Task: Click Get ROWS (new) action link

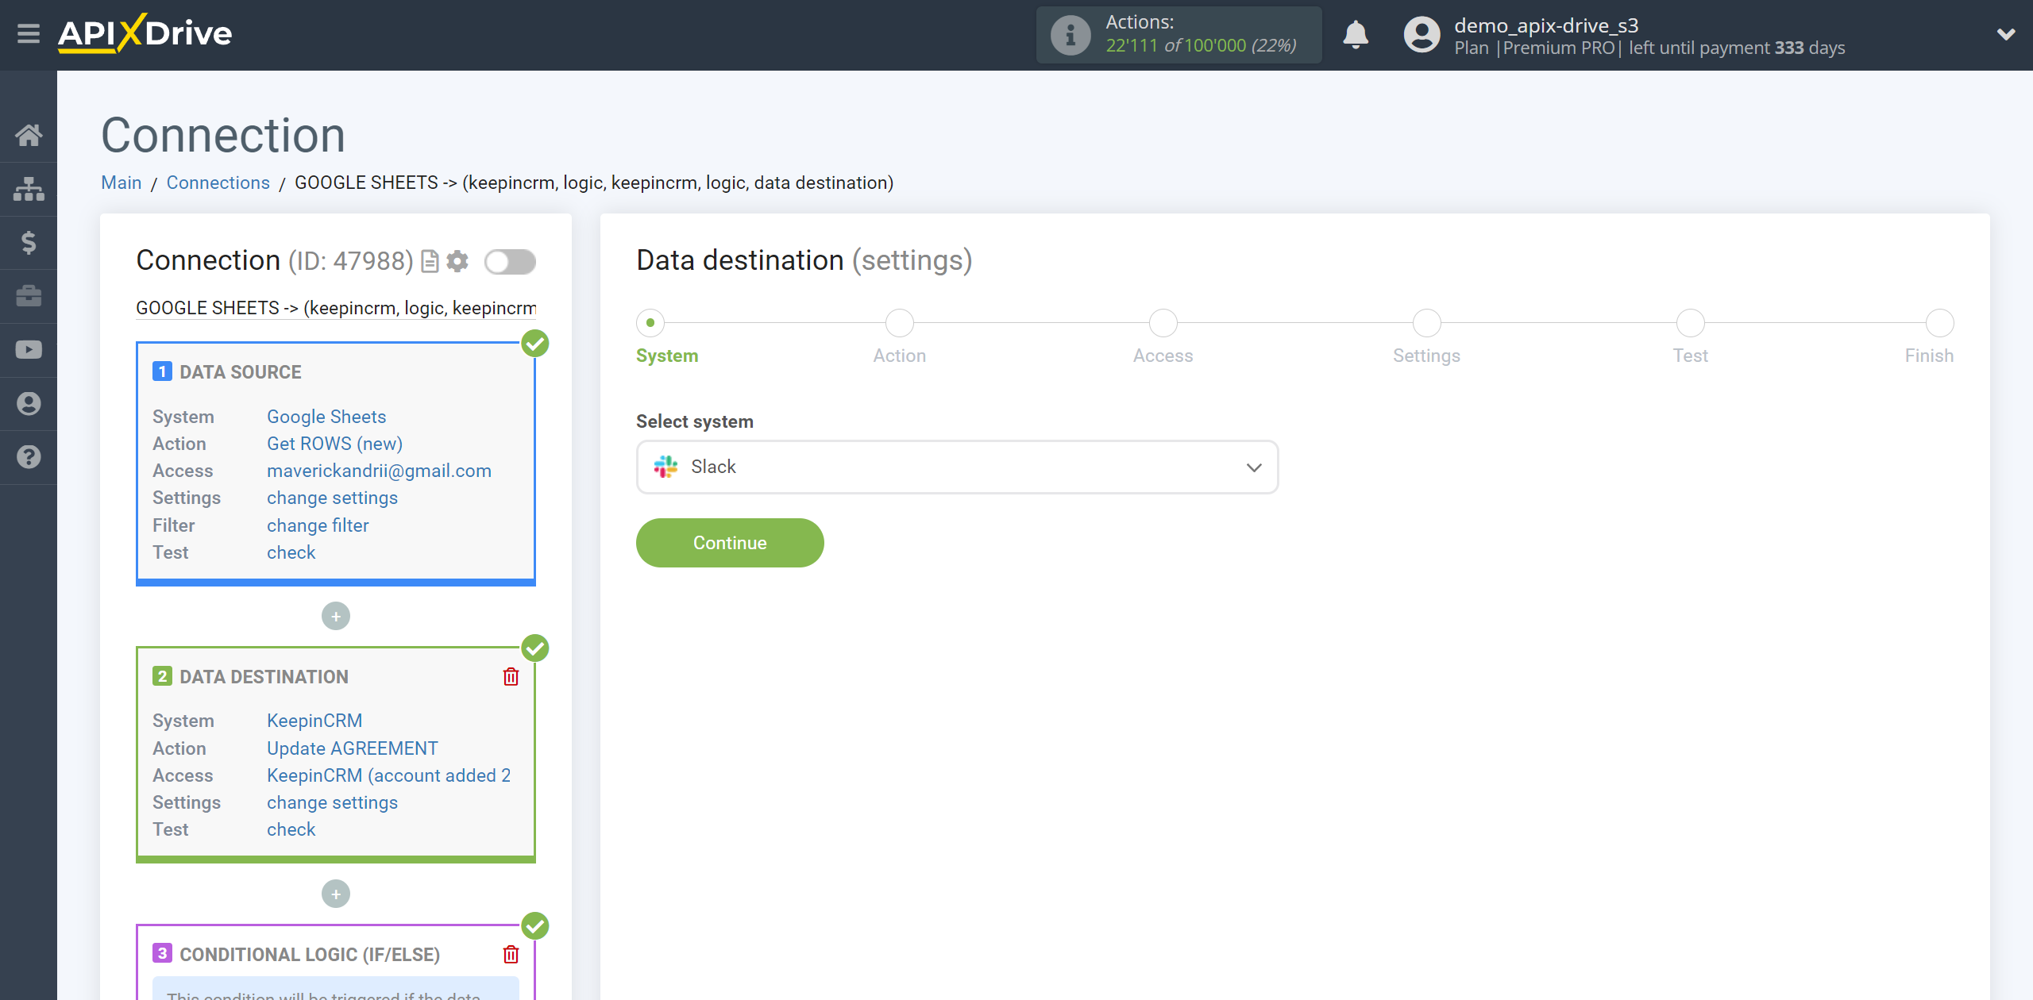Action: click(334, 444)
